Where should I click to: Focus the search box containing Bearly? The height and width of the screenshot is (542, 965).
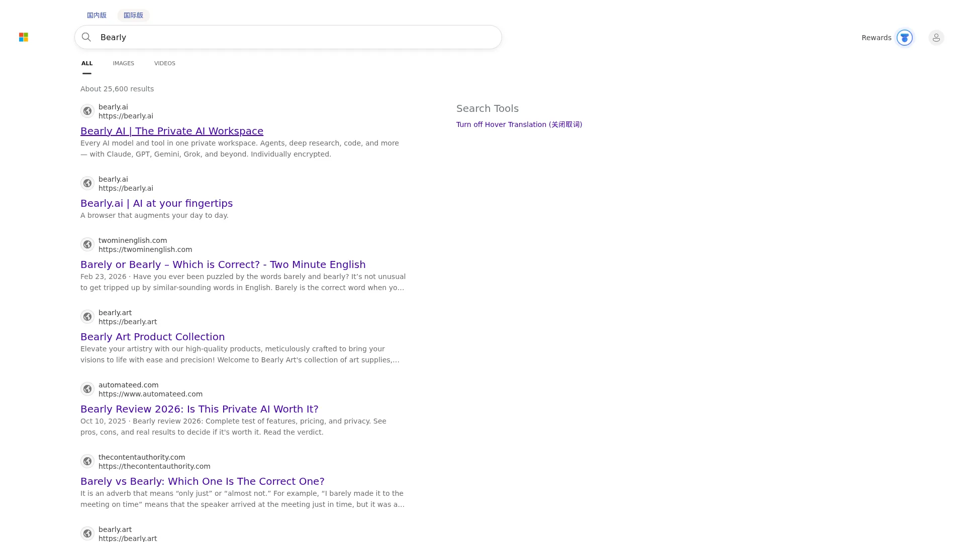point(288,37)
